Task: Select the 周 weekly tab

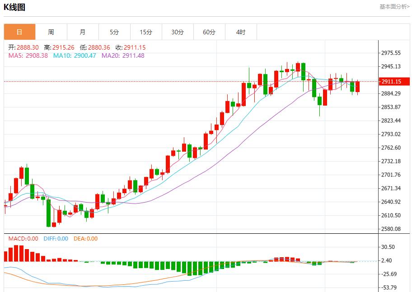Action: [51, 32]
